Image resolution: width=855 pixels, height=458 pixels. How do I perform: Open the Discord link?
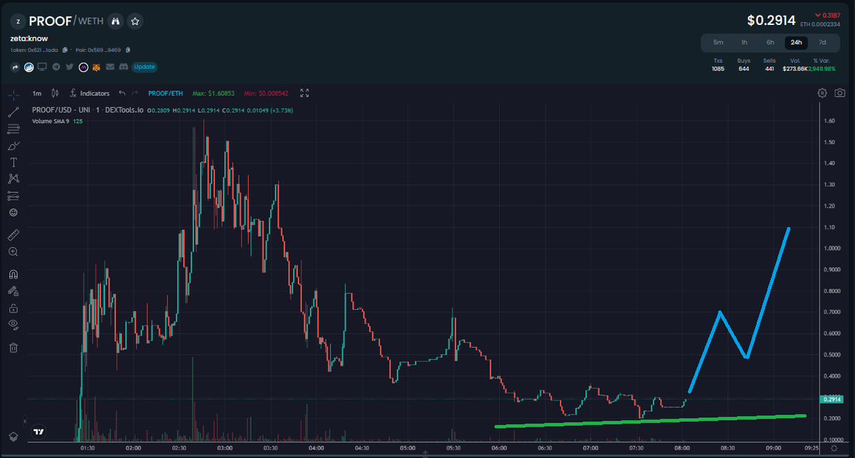[123, 67]
